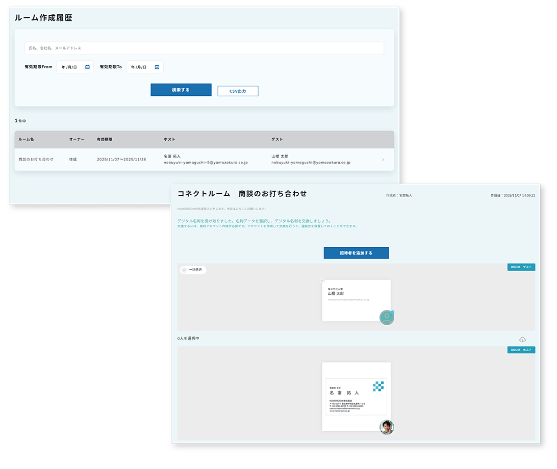
Task: Click the check icon inside the 一括選択 pill
Action: pyautogui.click(x=185, y=270)
